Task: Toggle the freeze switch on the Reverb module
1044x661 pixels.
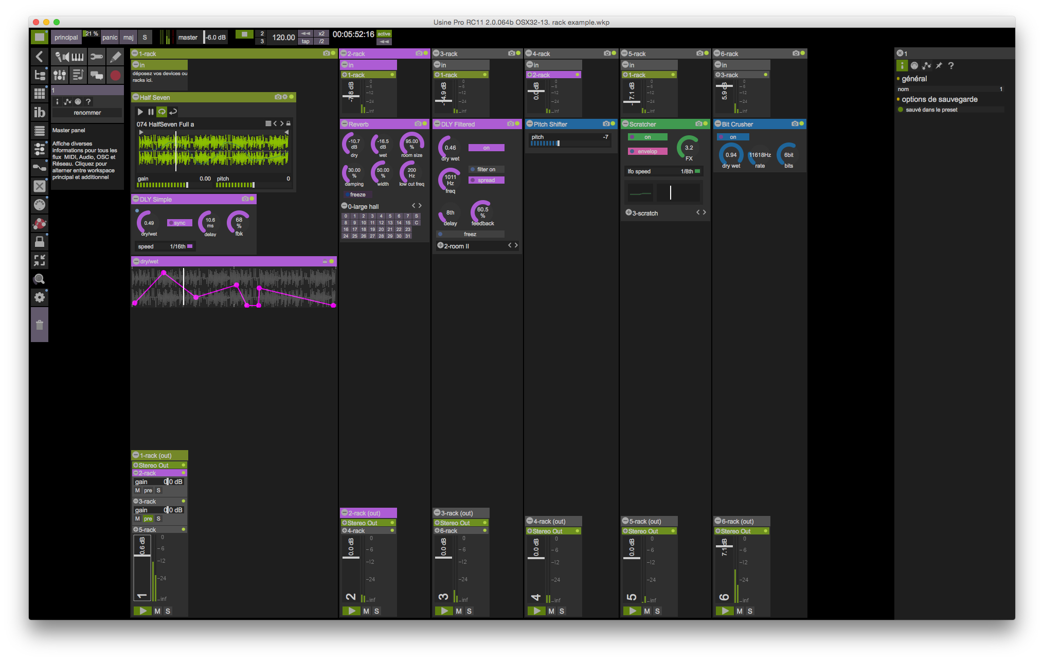Action: pos(357,194)
